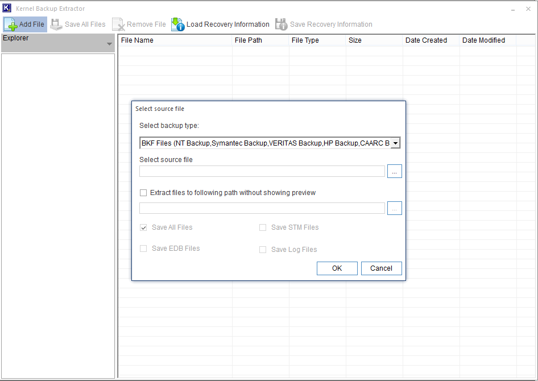Screen dimensions: 538x381
Task: Enable Extract files without showing preview checkbox
Action: coord(143,193)
